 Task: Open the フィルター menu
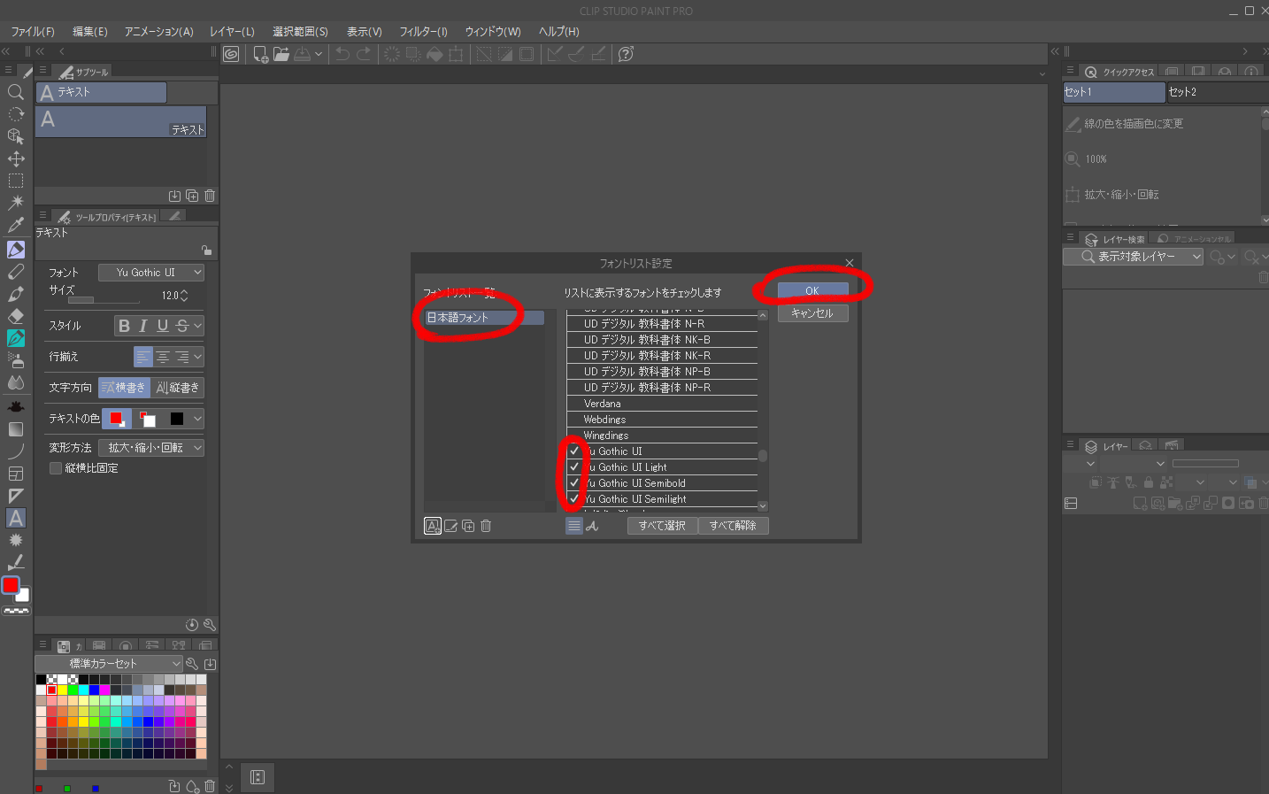[x=423, y=32]
